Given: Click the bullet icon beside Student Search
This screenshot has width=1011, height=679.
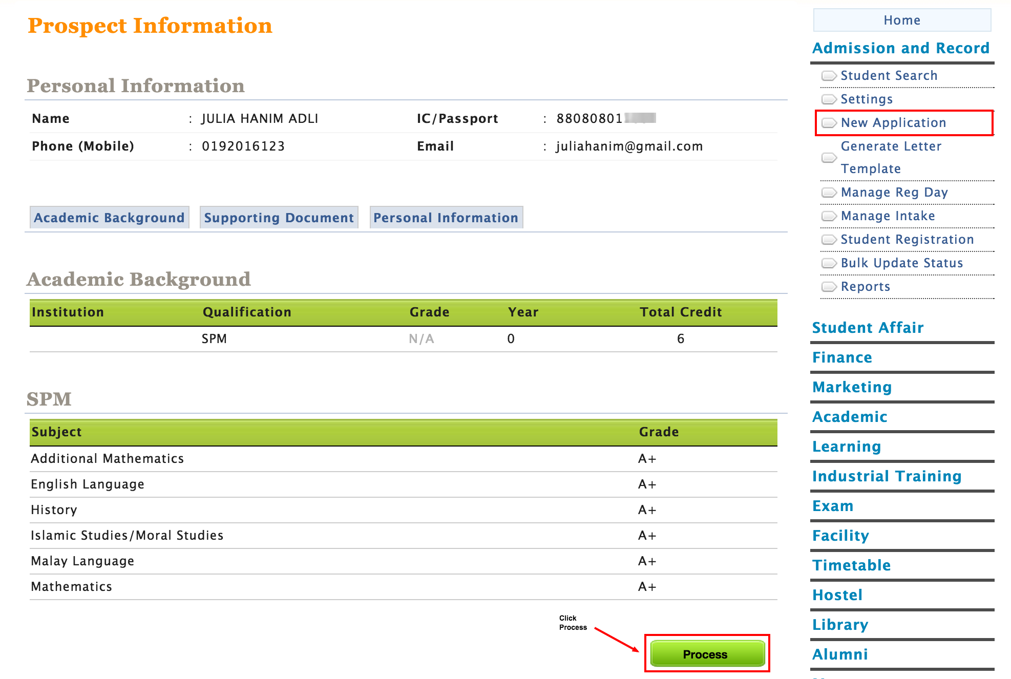Looking at the screenshot, I should (x=829, y=76).
